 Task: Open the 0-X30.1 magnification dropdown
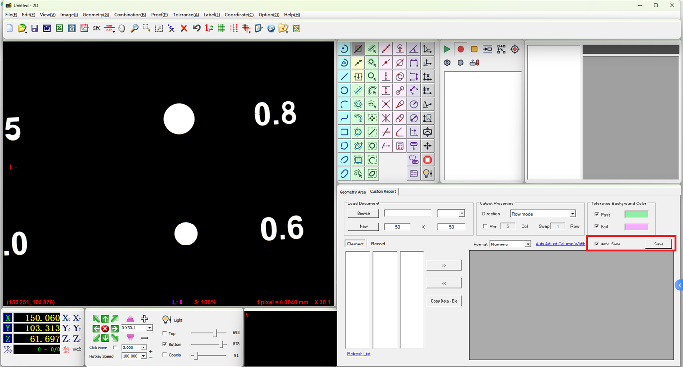150,328
